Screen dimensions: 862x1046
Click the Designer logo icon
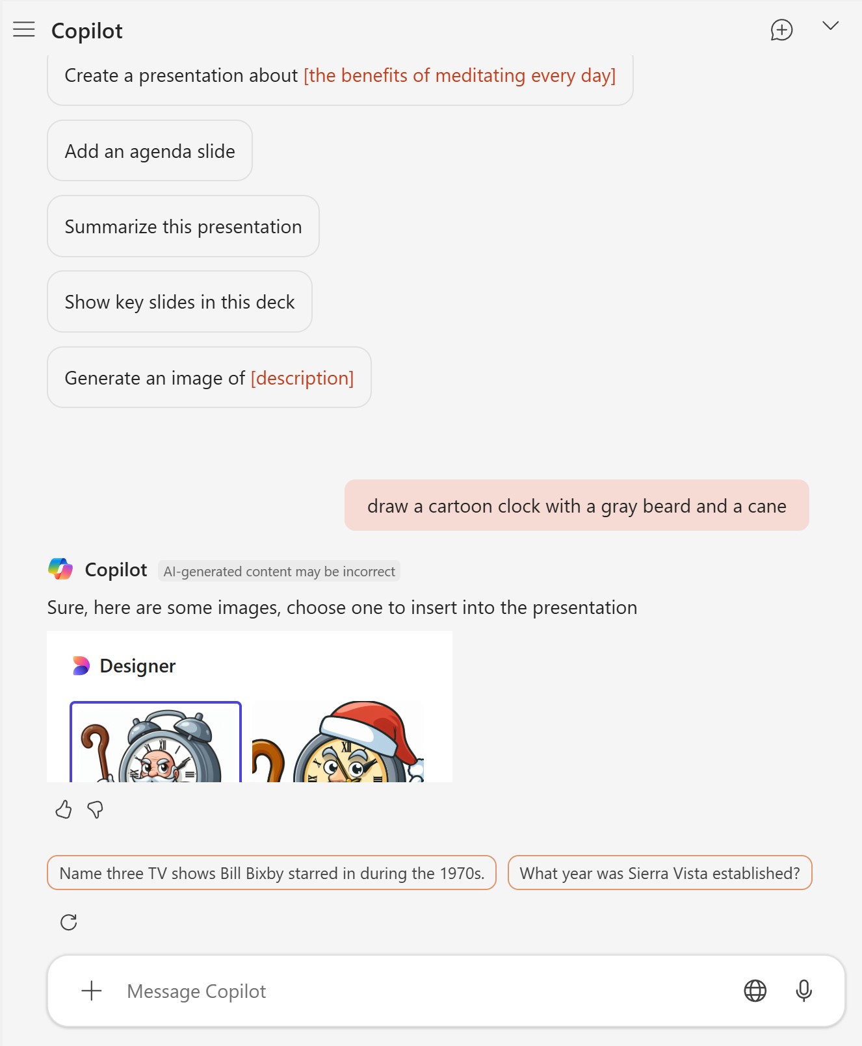click(81, 666)
